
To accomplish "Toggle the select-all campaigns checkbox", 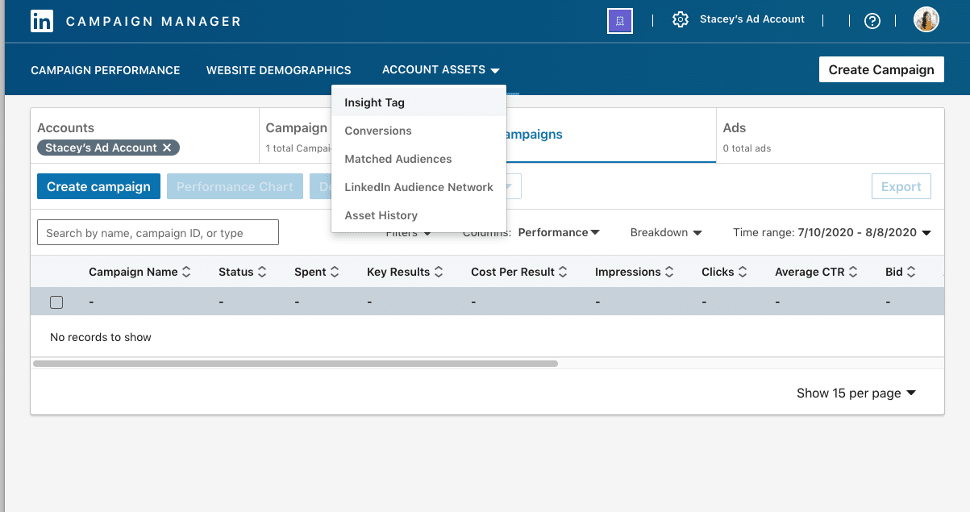I will [x=56, y=302].
